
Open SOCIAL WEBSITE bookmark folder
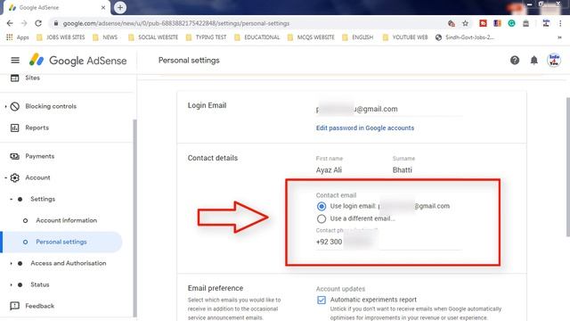pyautogui.click(x=153, y=37)
